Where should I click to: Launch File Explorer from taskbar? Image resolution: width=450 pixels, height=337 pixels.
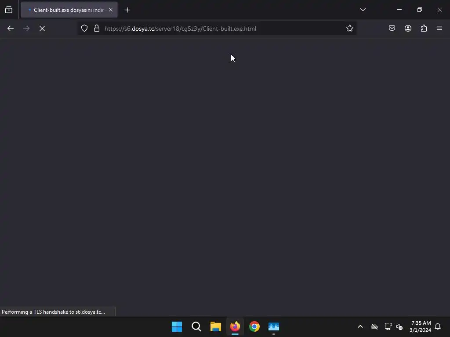(x=216, y=326)
